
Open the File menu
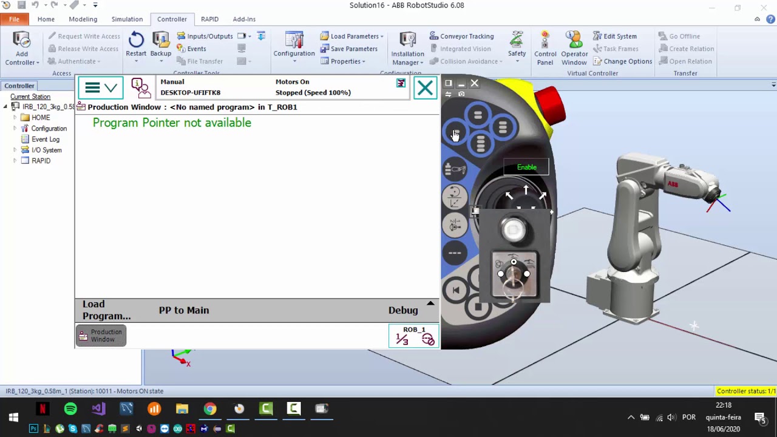14,19
